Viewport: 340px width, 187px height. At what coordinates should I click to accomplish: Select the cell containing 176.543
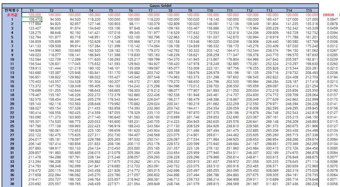[x=111, y=99]
